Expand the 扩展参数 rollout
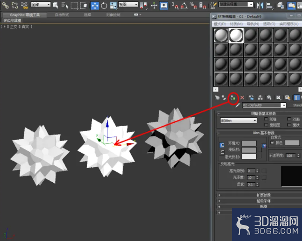This screenshot has width=302, height=241. [259, 195]
